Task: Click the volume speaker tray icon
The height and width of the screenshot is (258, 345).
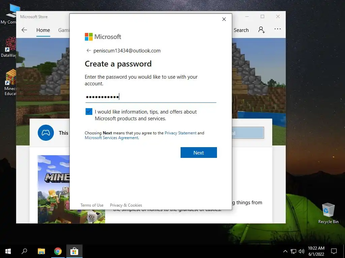Action: [x=302, y=251]
